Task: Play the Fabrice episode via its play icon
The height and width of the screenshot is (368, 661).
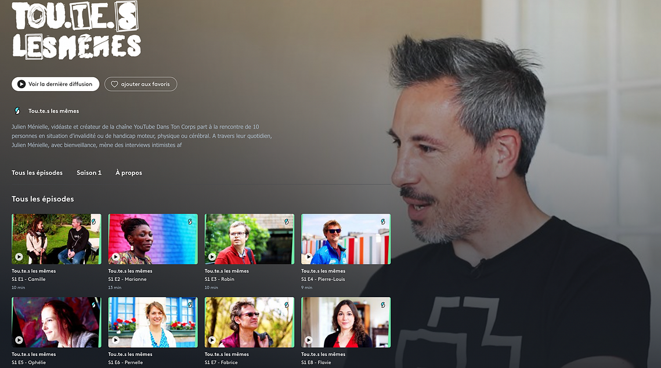Action: pyautogui.click(x=212, y=340)
